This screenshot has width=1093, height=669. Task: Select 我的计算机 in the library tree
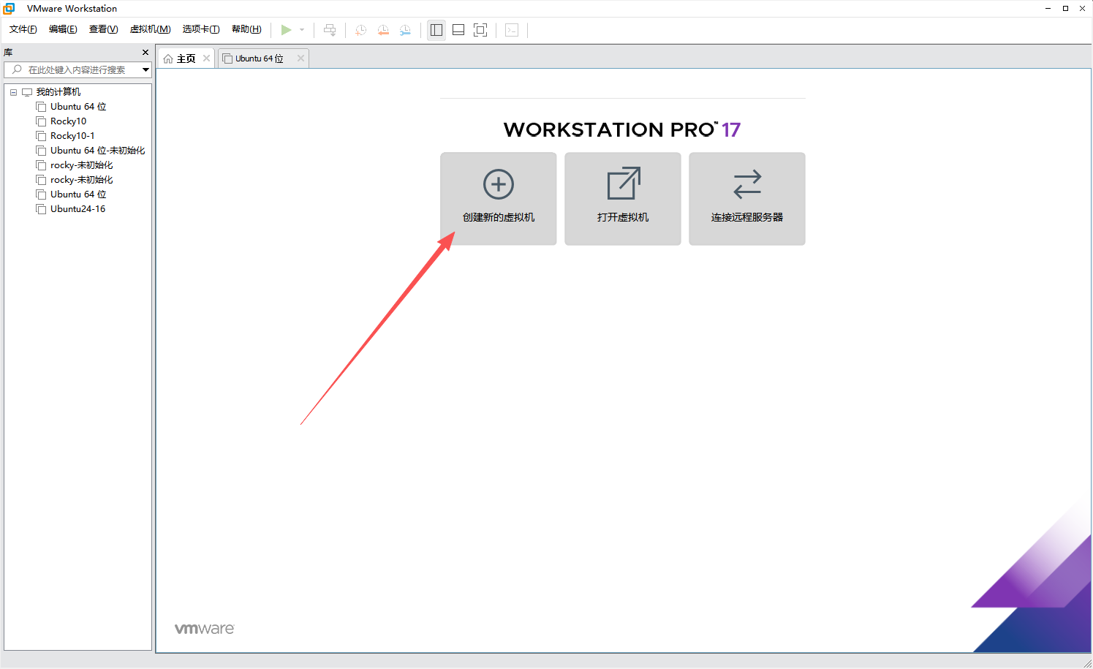(x=58, y=92)
